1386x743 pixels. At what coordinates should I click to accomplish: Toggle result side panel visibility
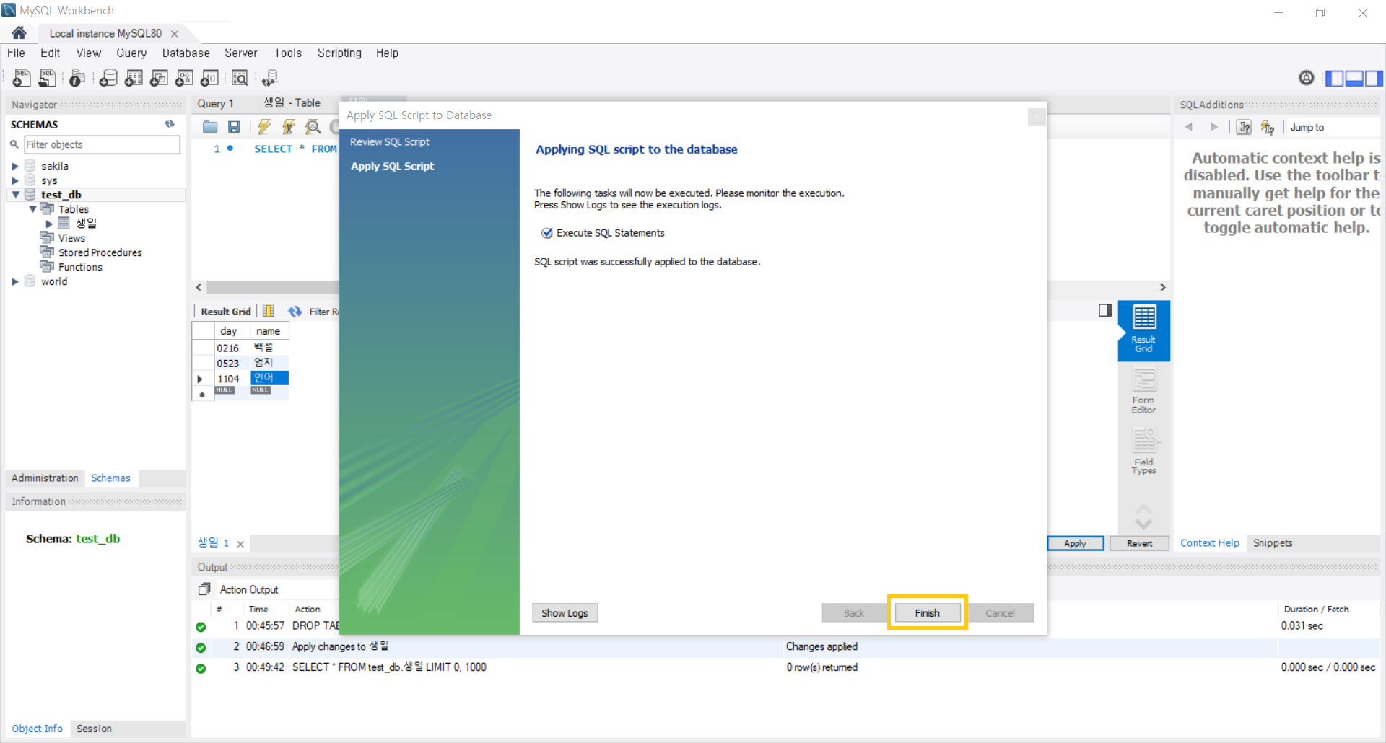point(1105,310)
